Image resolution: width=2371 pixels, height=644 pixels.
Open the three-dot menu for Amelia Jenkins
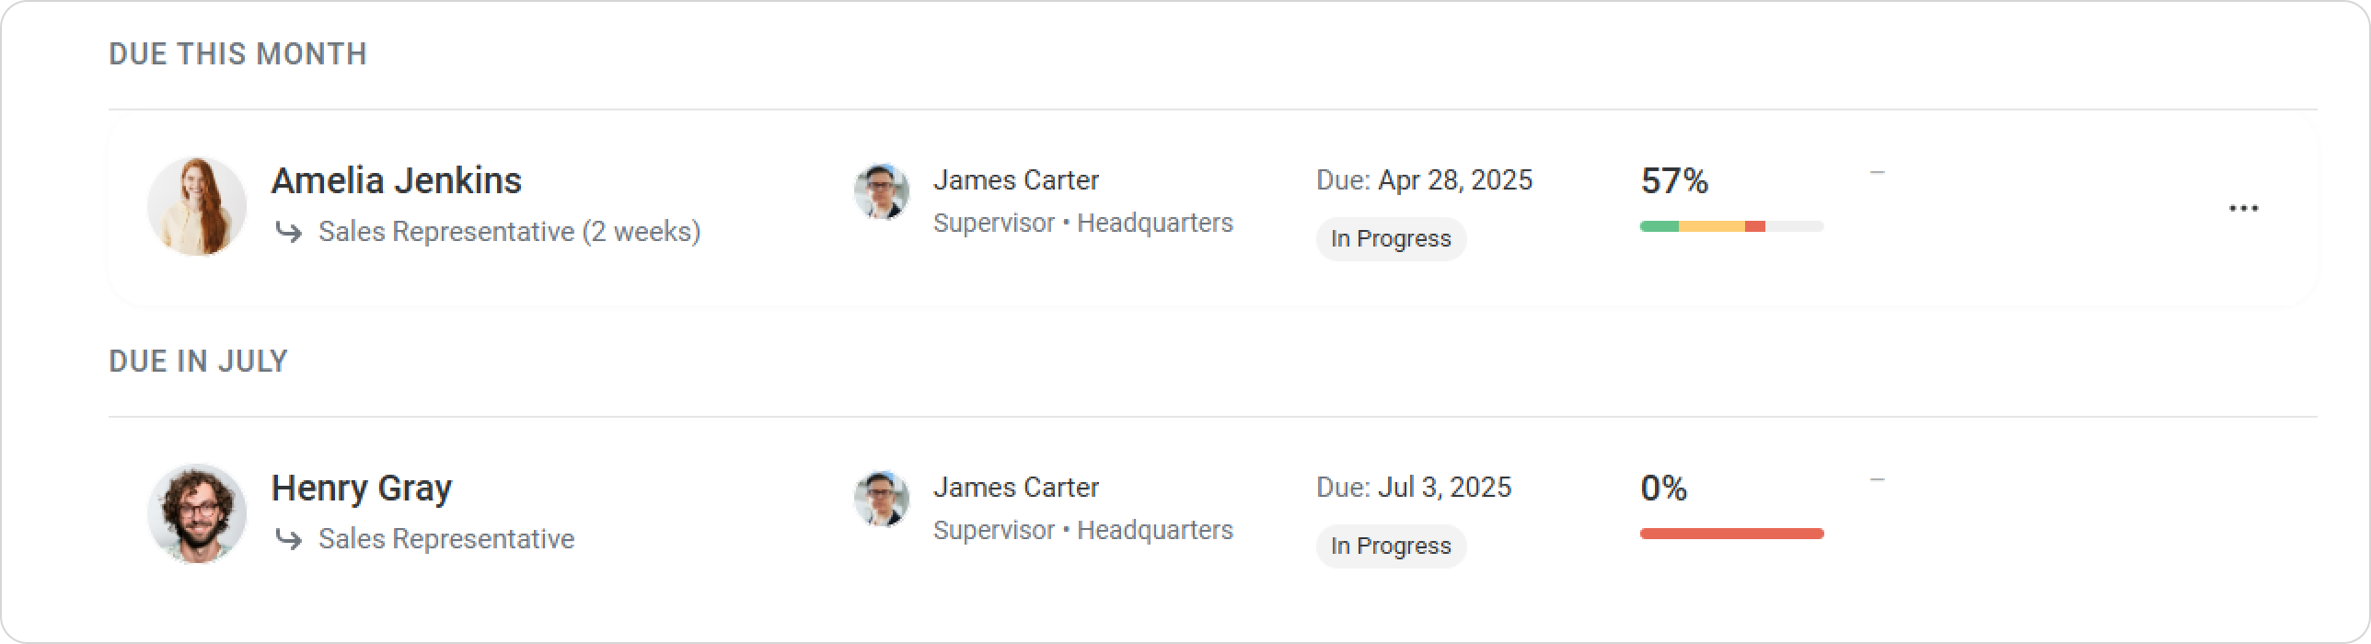(x=2243, y=209)
